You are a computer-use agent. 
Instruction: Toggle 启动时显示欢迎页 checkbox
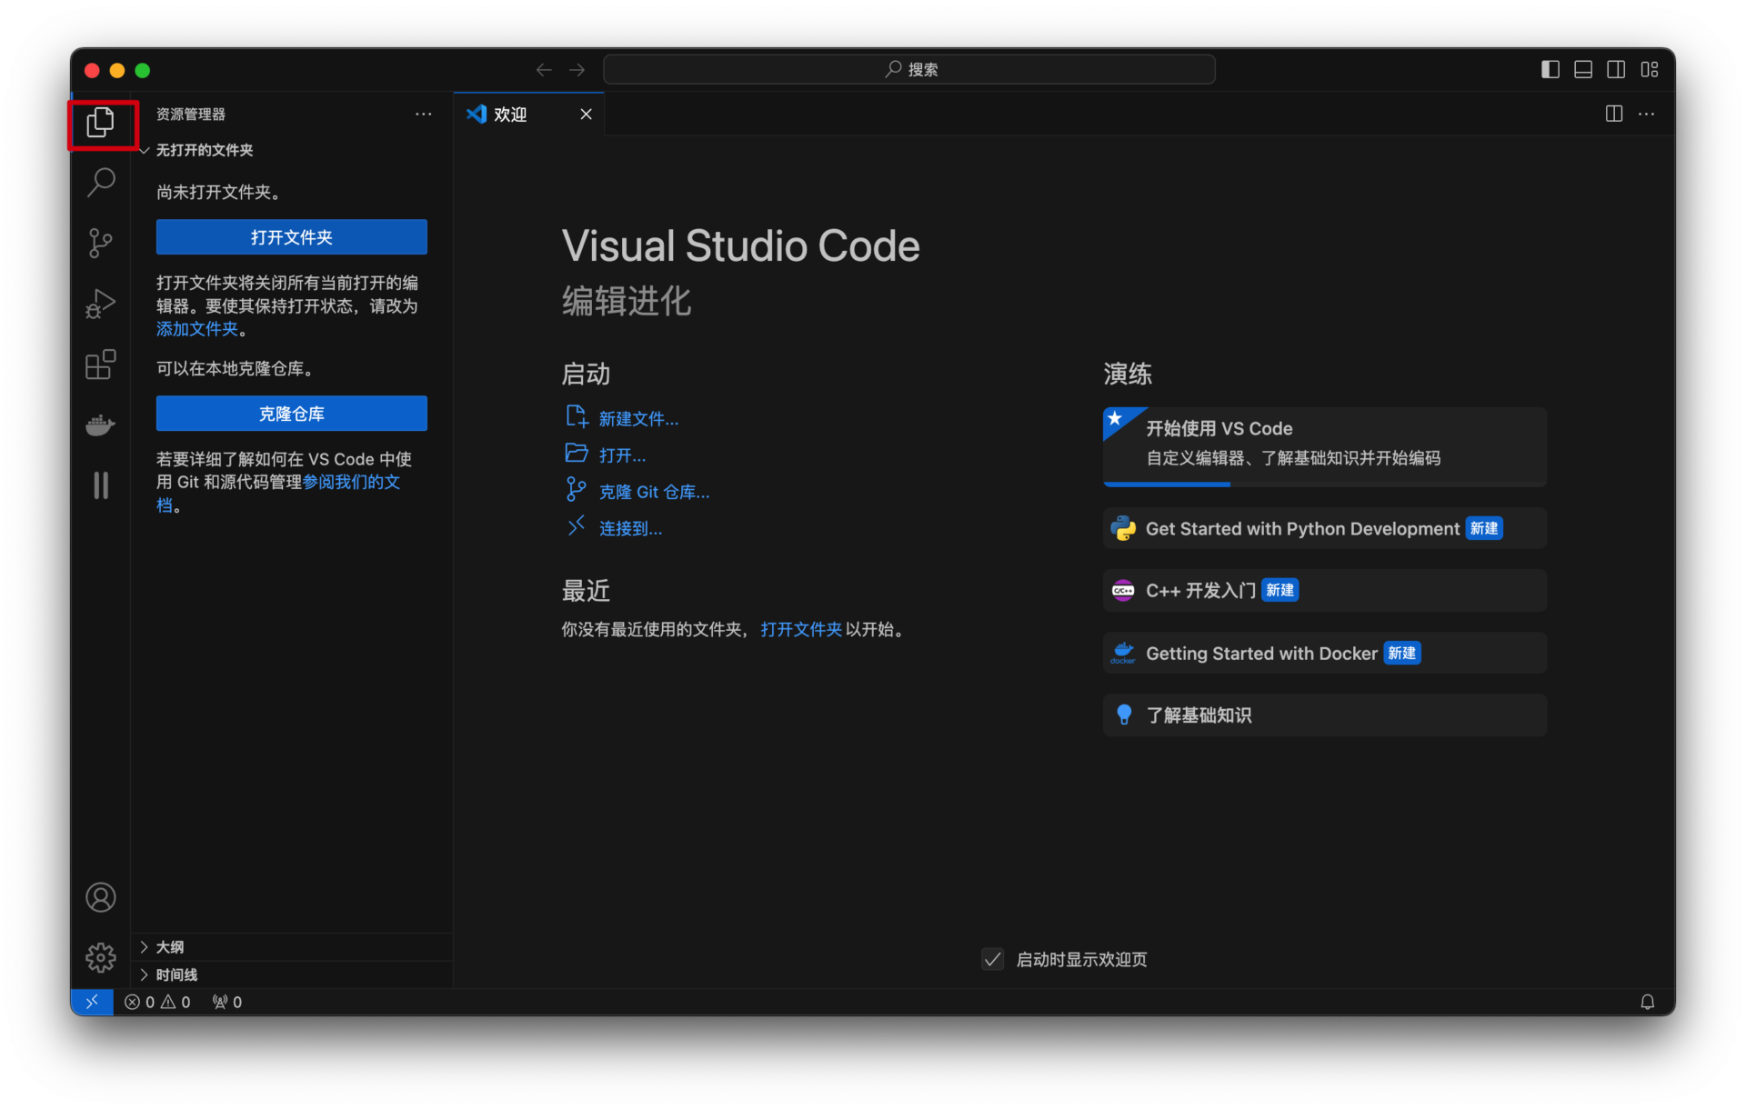tap(993, 959)
